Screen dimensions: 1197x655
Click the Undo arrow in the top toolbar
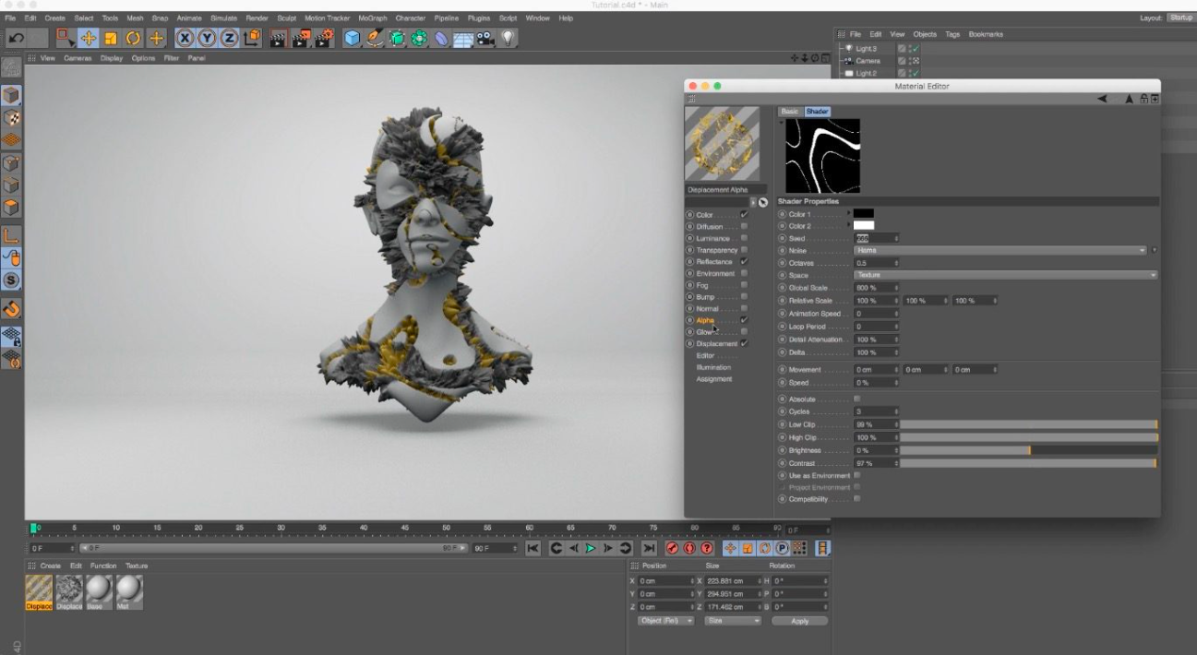pyautogui.click(x=16, y=38)
